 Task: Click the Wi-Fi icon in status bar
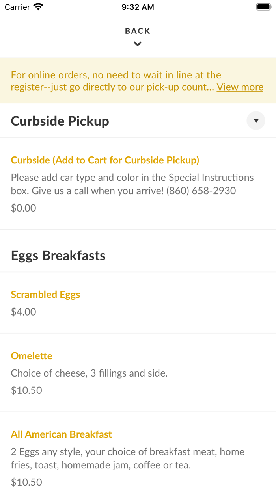(39, 7)
